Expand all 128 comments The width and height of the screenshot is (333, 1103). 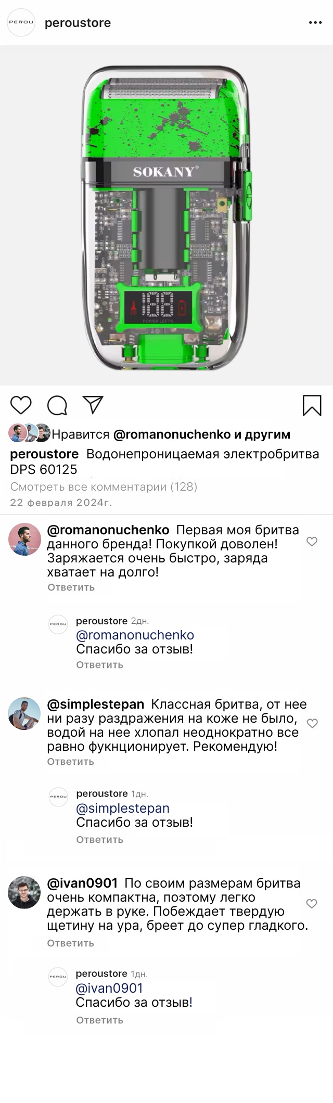[104, 487]
